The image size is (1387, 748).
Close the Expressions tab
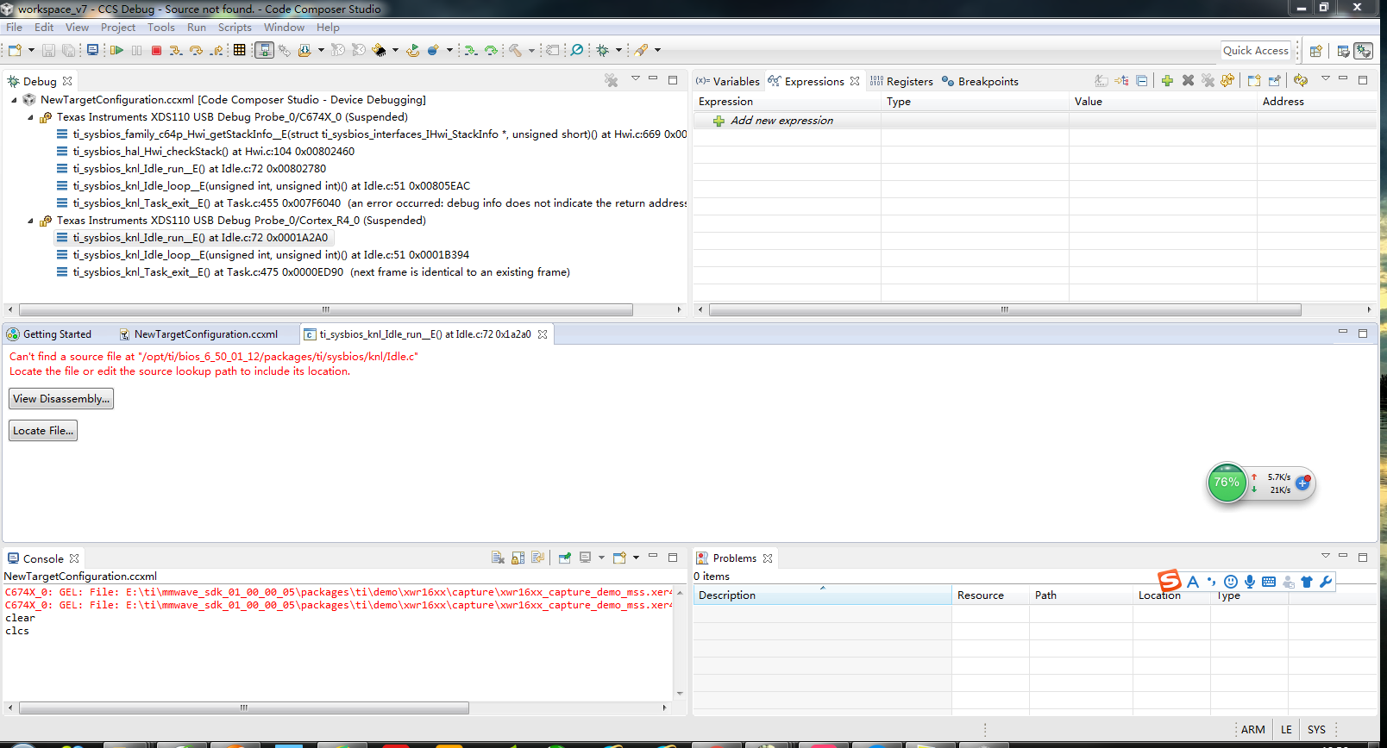coord(855,81)
